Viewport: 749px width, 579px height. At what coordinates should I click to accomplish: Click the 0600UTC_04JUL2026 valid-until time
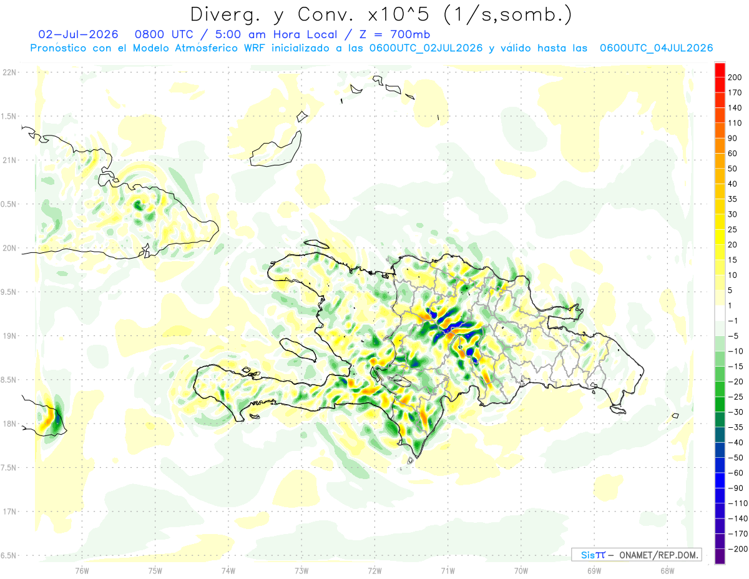point(656,48)
